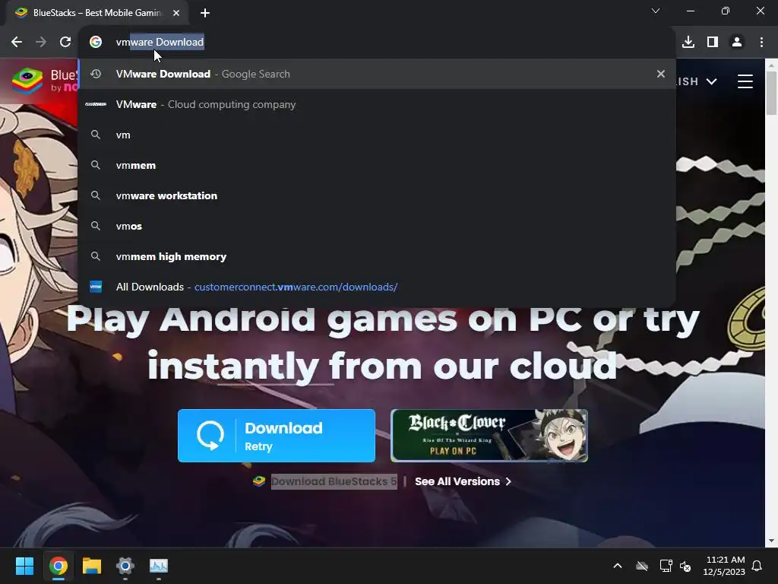
Task: Click the scrollbar down arrow
Action: coord(771,541)
